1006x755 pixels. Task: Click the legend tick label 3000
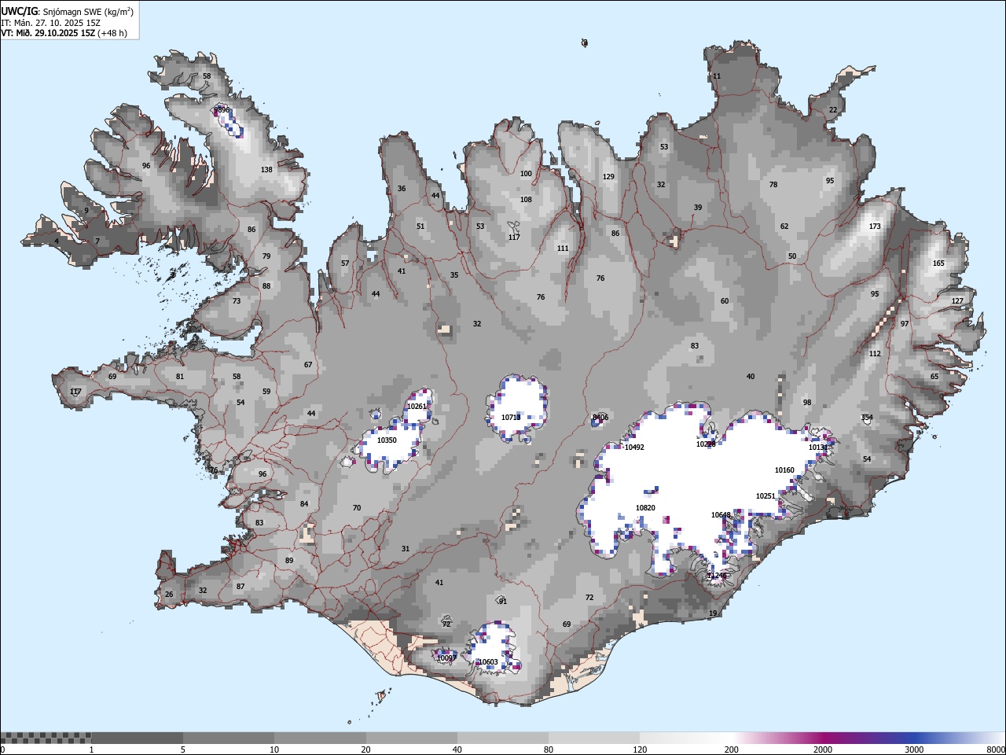click(914, 749)
